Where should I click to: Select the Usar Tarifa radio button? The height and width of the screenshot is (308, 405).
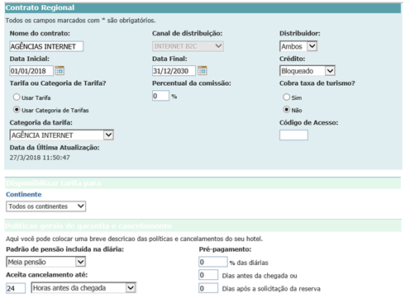point(17,97)
